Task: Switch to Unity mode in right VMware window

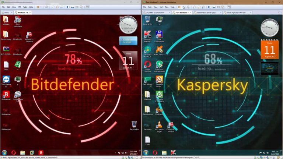Action: pos(223,7)
